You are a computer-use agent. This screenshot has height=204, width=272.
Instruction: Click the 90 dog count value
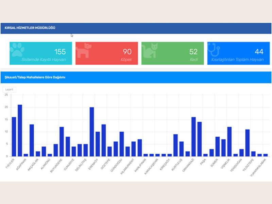pyautogui.click(x=127, y=52)
